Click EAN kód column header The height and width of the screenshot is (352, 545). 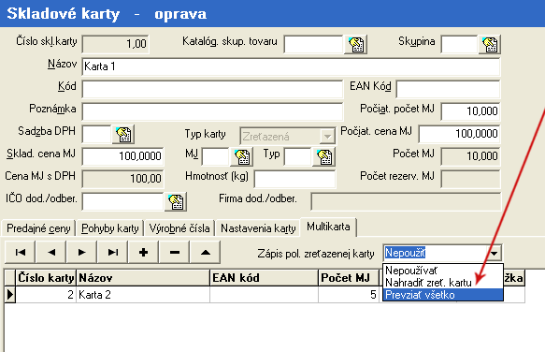tap(265, 278)
